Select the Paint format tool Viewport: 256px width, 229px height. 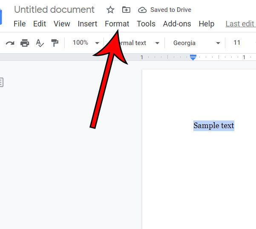[55, 43]
